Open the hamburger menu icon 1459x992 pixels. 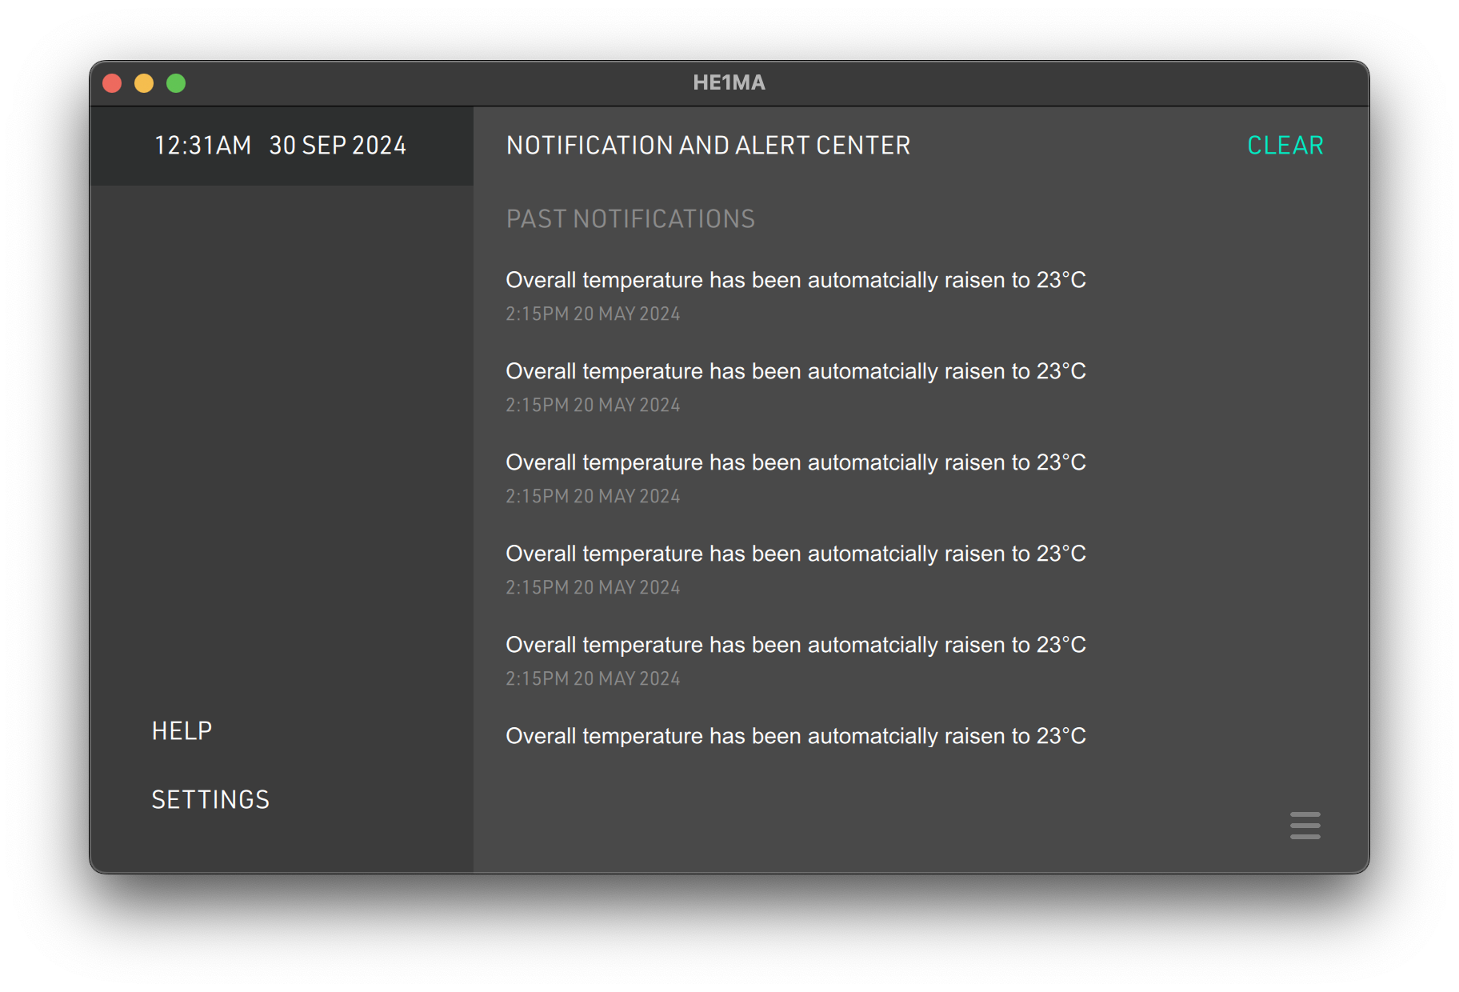click(1305, 825)
